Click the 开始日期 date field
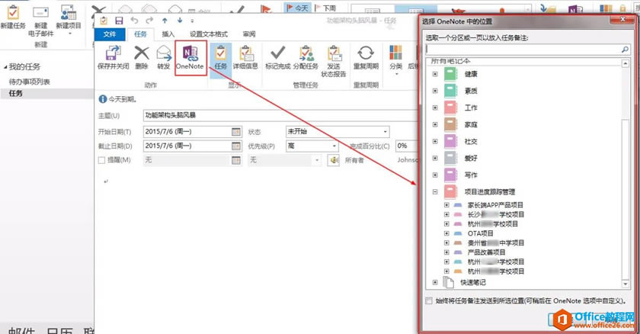This screenshot has width=640, height=334. pyautogui.click(x=187, y=132)
